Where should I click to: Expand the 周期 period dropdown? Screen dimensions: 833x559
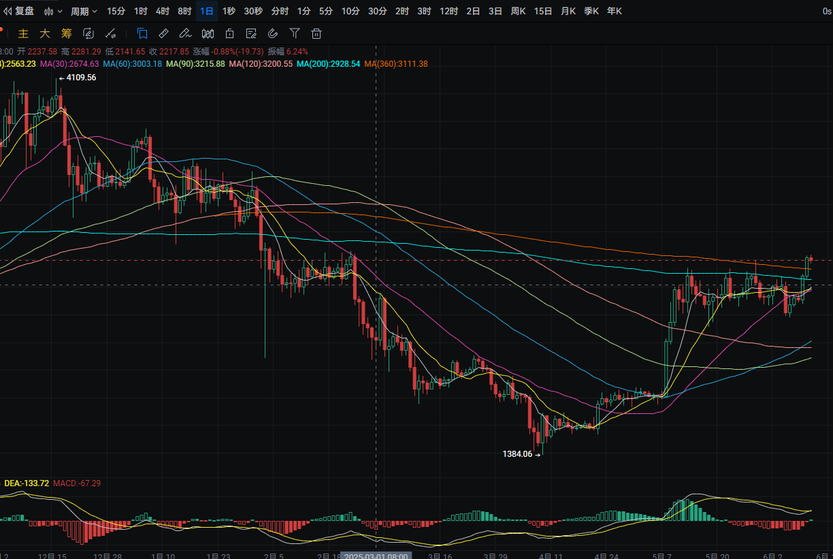click(84, 11)
